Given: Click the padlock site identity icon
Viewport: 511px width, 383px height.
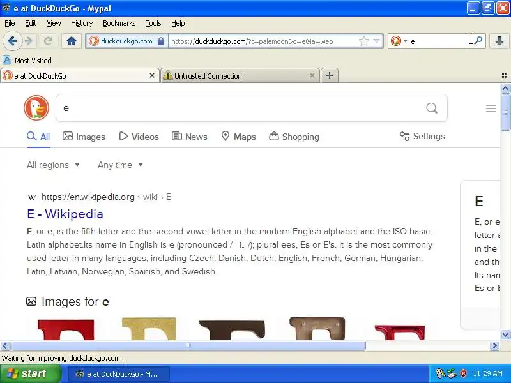Looking at the screenshot, I should point(161,41).
